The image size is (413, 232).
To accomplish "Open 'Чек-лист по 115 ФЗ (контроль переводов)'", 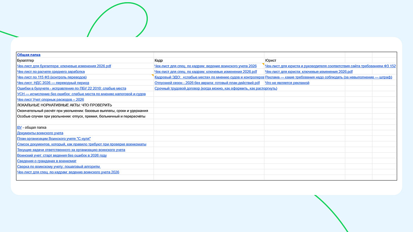I will (52, 77).
